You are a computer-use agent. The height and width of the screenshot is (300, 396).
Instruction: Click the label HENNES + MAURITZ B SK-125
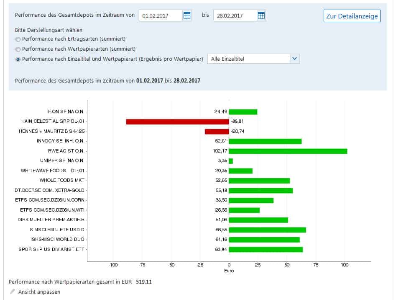coord(52,131)
